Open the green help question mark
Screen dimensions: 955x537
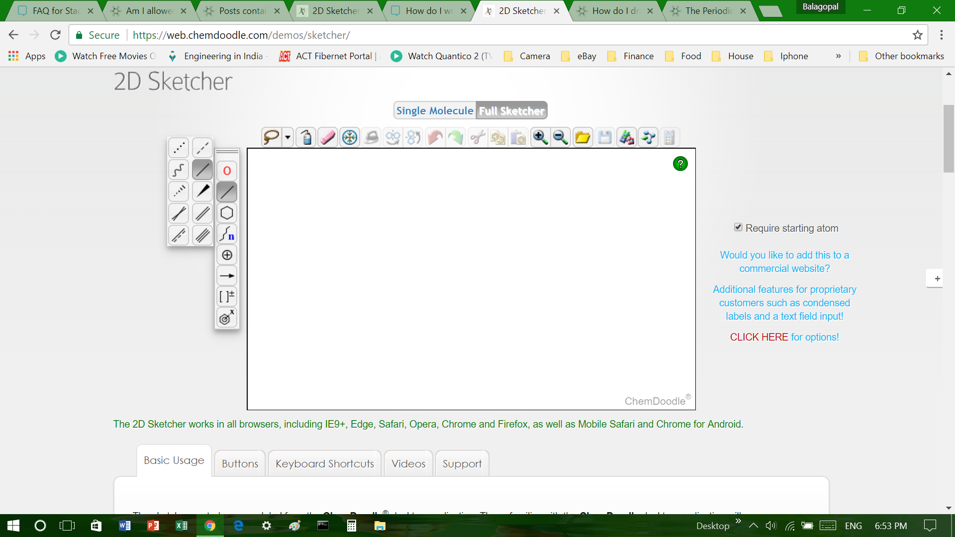pyautogui.click(x=680, y=164)
